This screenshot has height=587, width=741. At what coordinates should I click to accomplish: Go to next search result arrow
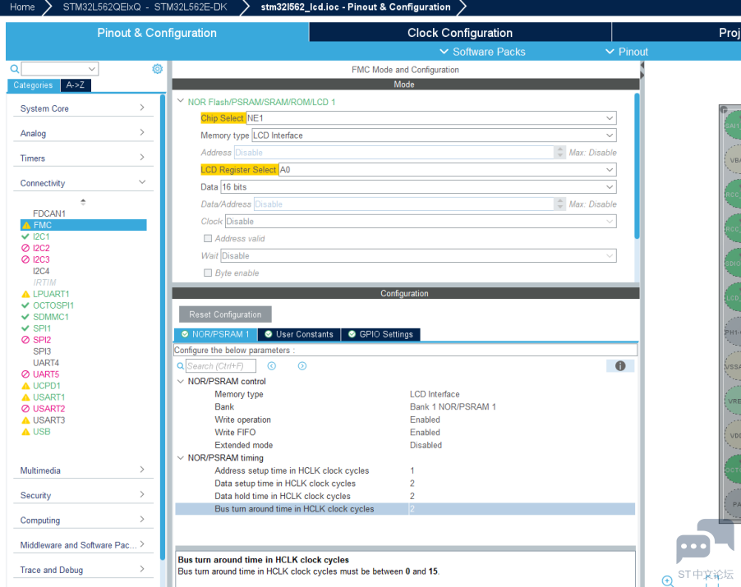302,366
